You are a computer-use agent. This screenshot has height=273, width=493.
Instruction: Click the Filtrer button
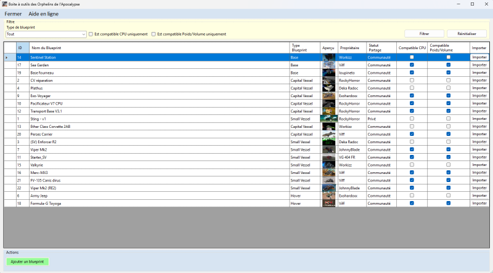(424, 34)
